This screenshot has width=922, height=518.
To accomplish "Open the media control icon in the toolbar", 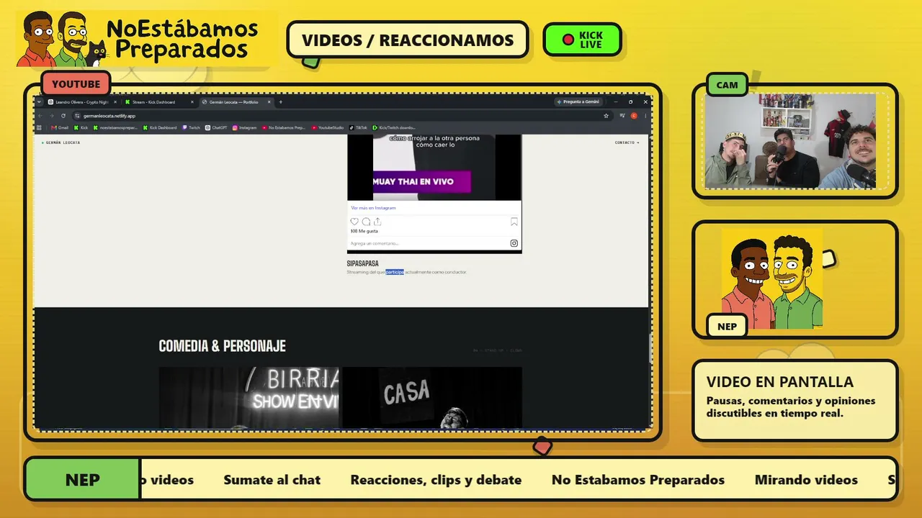I will [x=622, y=115].
